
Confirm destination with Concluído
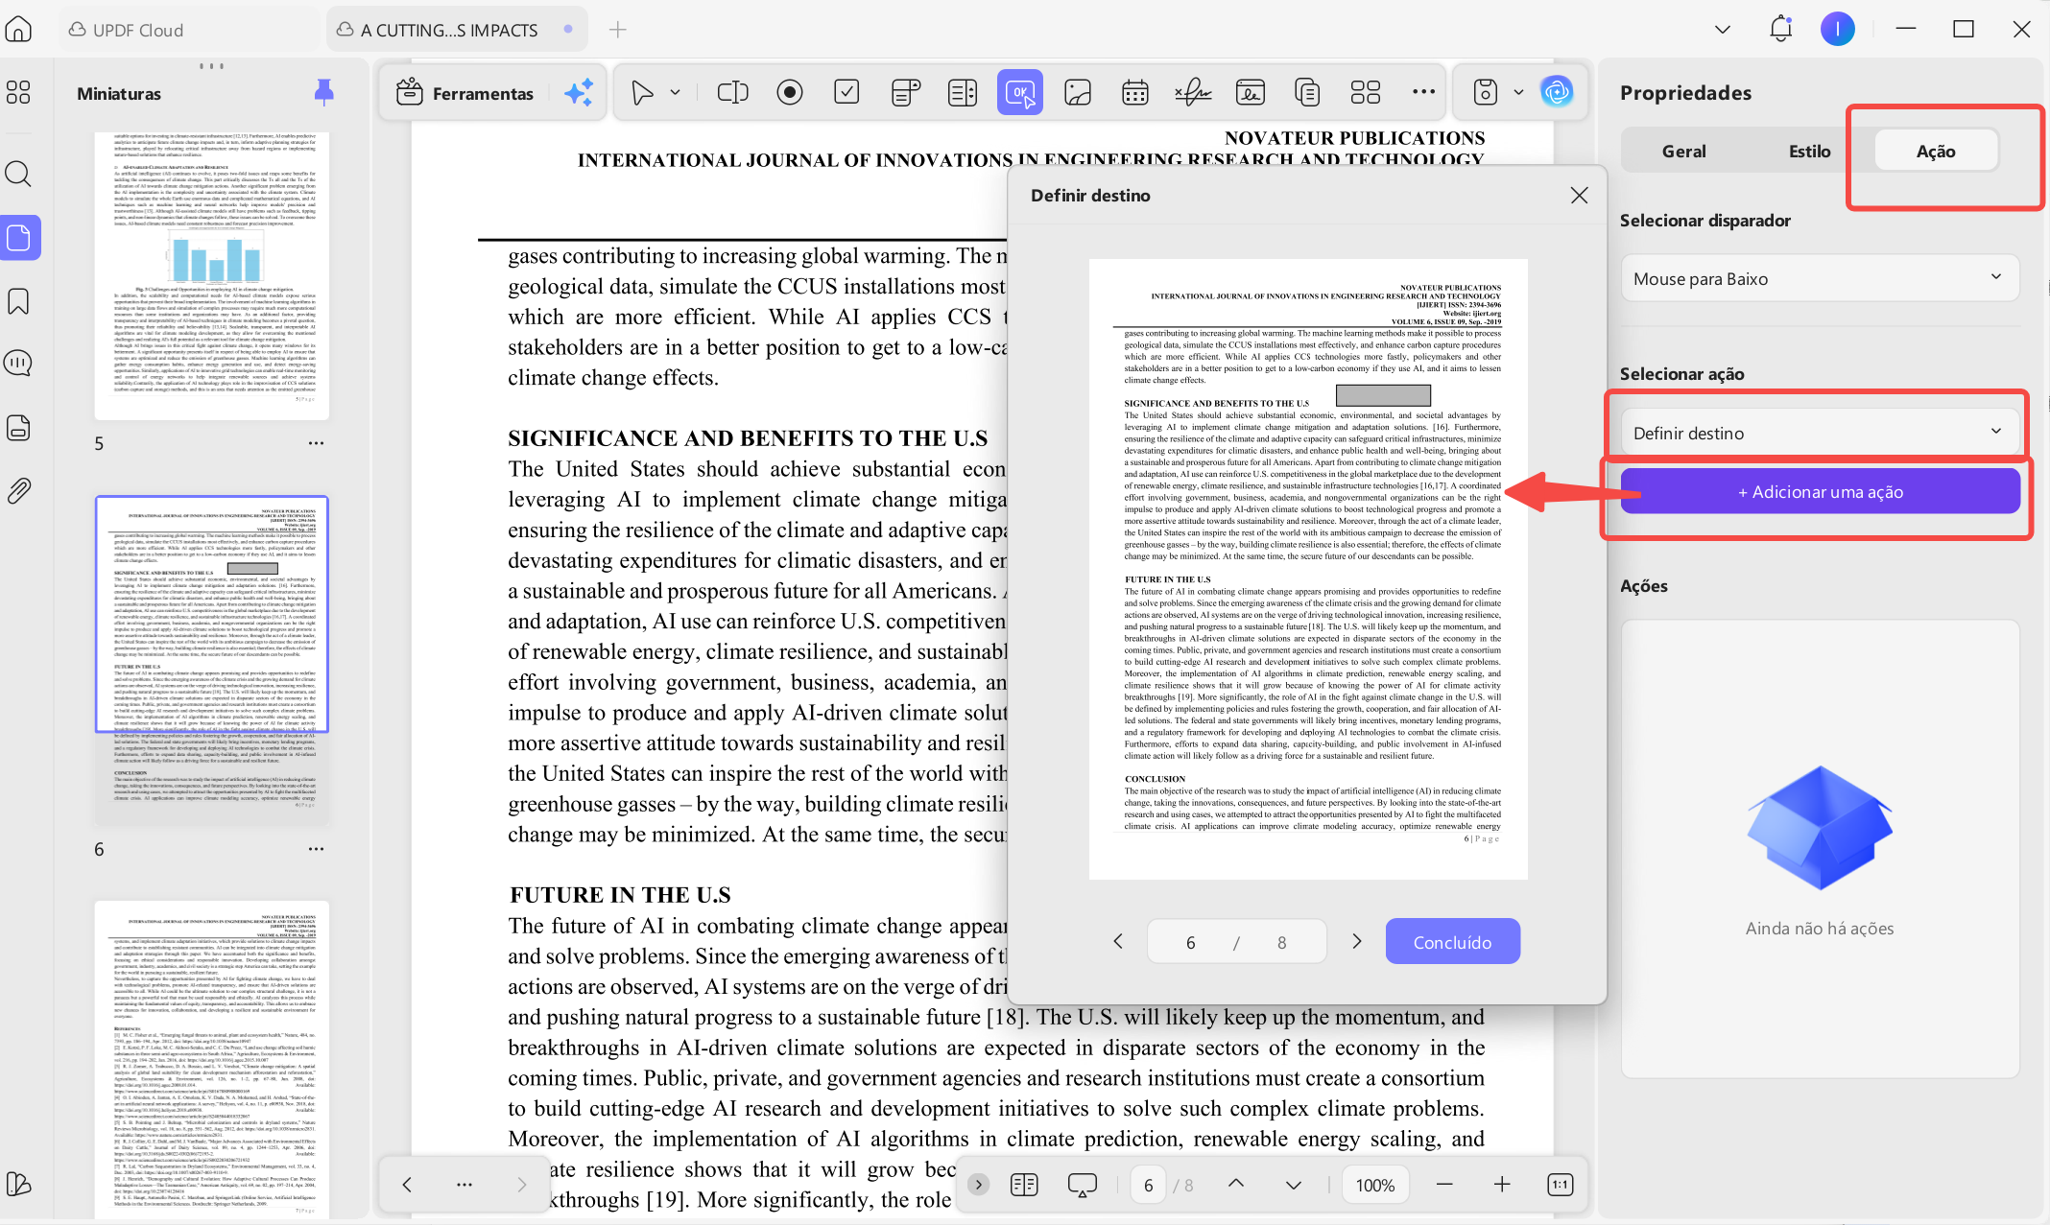pyautogui.click(x=1452, y=942)
